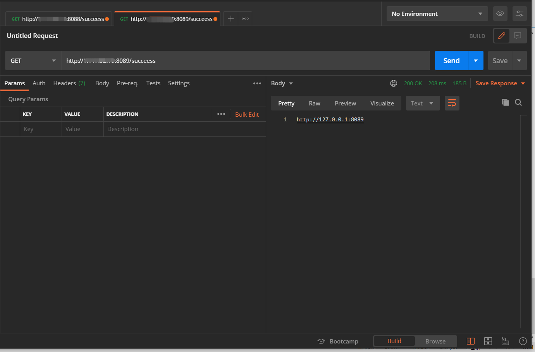Open tab options three-dot menu

(x=245, y=19)
